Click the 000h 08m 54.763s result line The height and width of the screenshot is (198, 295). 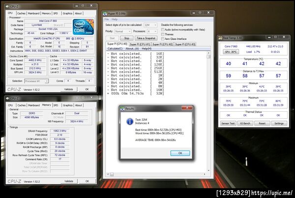(136, 94)
